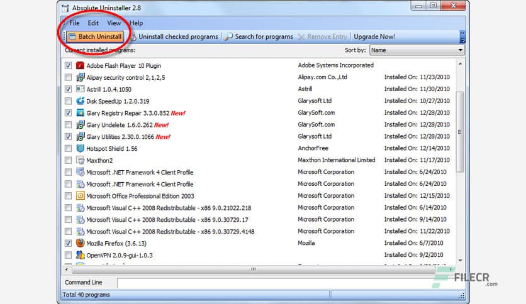Viewport: 526px width, 304px height.
Task: Click the Upgrade Now! link
Action: [x=374, y=36]
